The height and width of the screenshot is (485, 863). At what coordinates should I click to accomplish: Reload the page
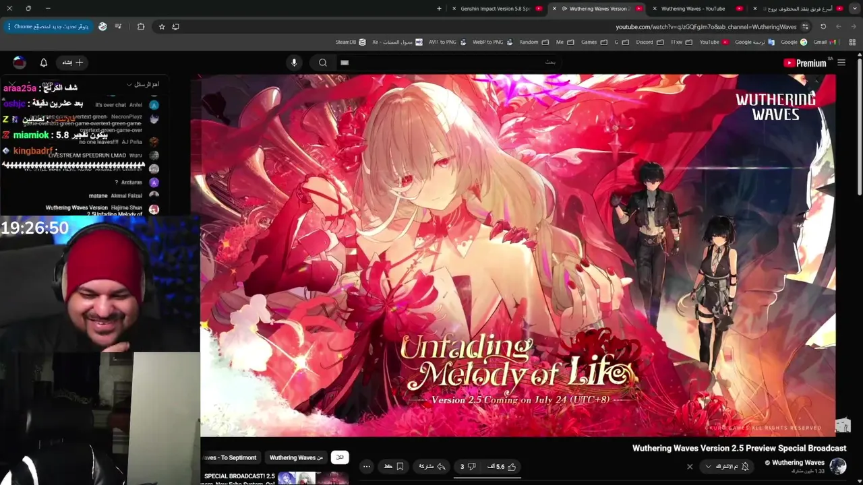pyautogui.click(x=823, y=27)
